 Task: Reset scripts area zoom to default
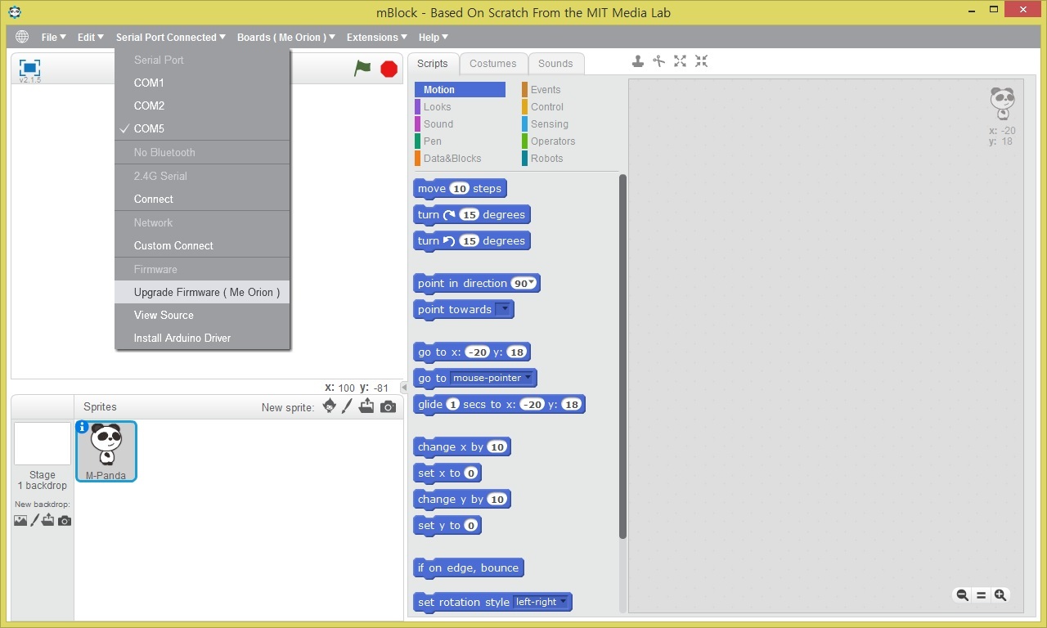coord(982,595)
